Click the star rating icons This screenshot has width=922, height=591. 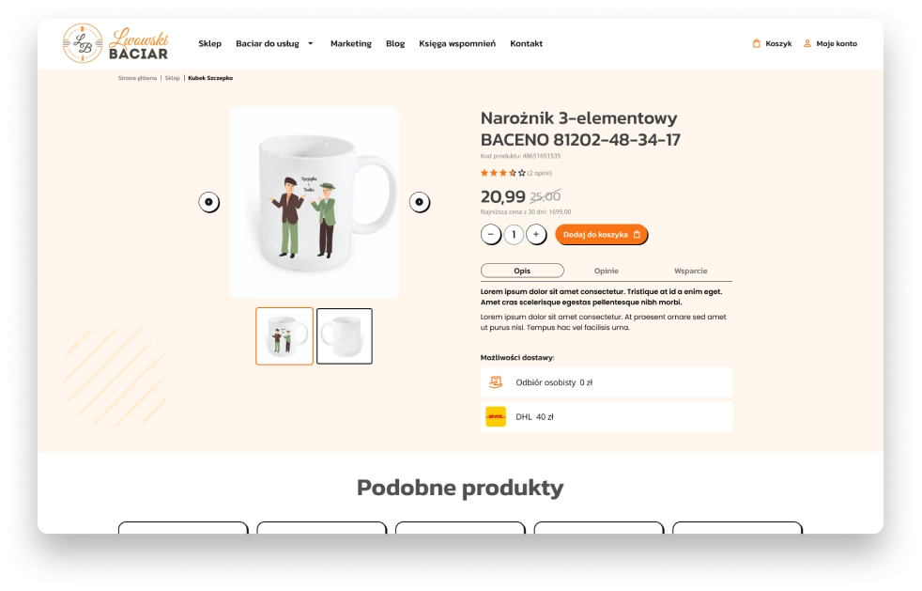(502, 173)
